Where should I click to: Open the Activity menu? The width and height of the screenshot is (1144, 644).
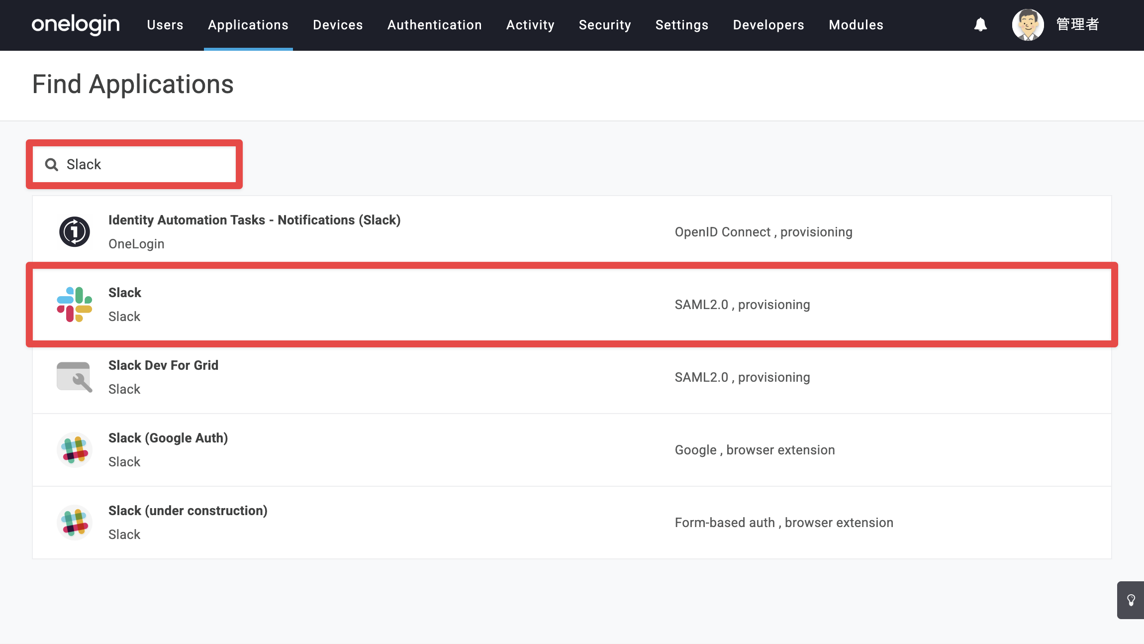[x=530, y=25]
